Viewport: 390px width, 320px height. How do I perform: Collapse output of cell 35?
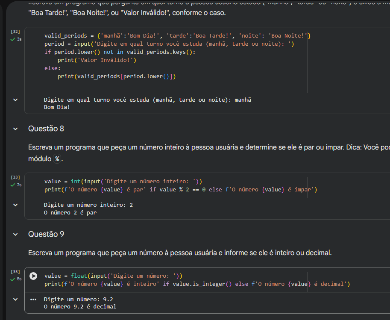click(x=15, y=299)
